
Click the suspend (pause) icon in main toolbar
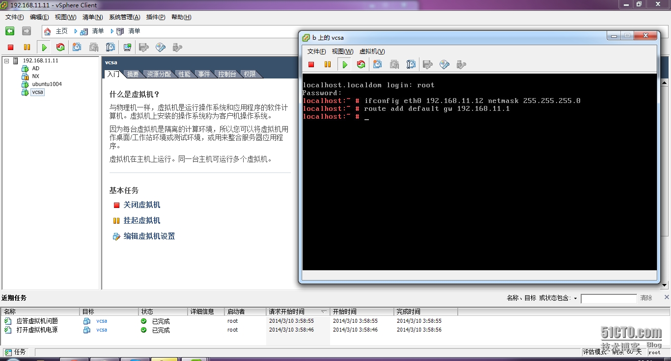click(27, 47)
